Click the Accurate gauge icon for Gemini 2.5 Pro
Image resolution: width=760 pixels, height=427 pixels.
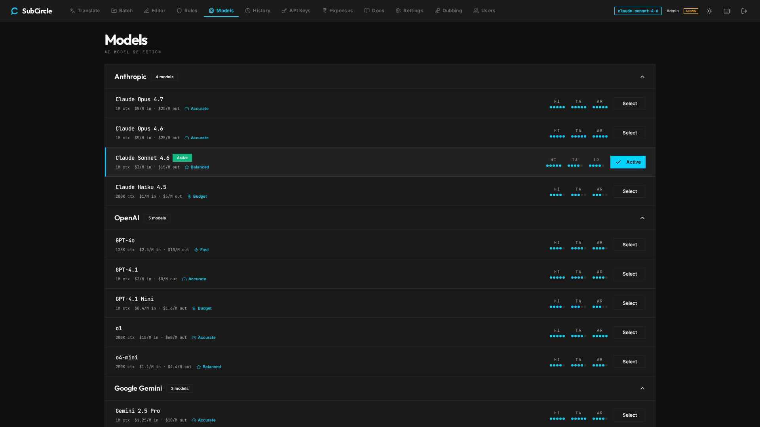click(x=194, y=420)
